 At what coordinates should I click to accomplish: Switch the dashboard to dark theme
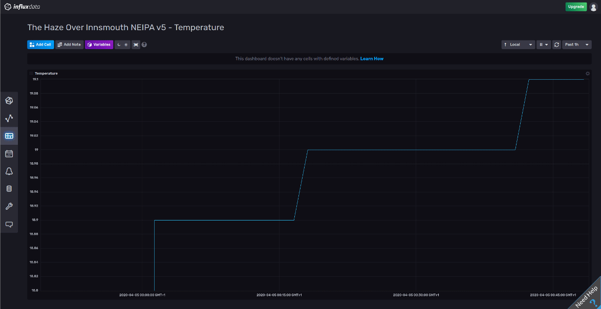pos(118,45)
